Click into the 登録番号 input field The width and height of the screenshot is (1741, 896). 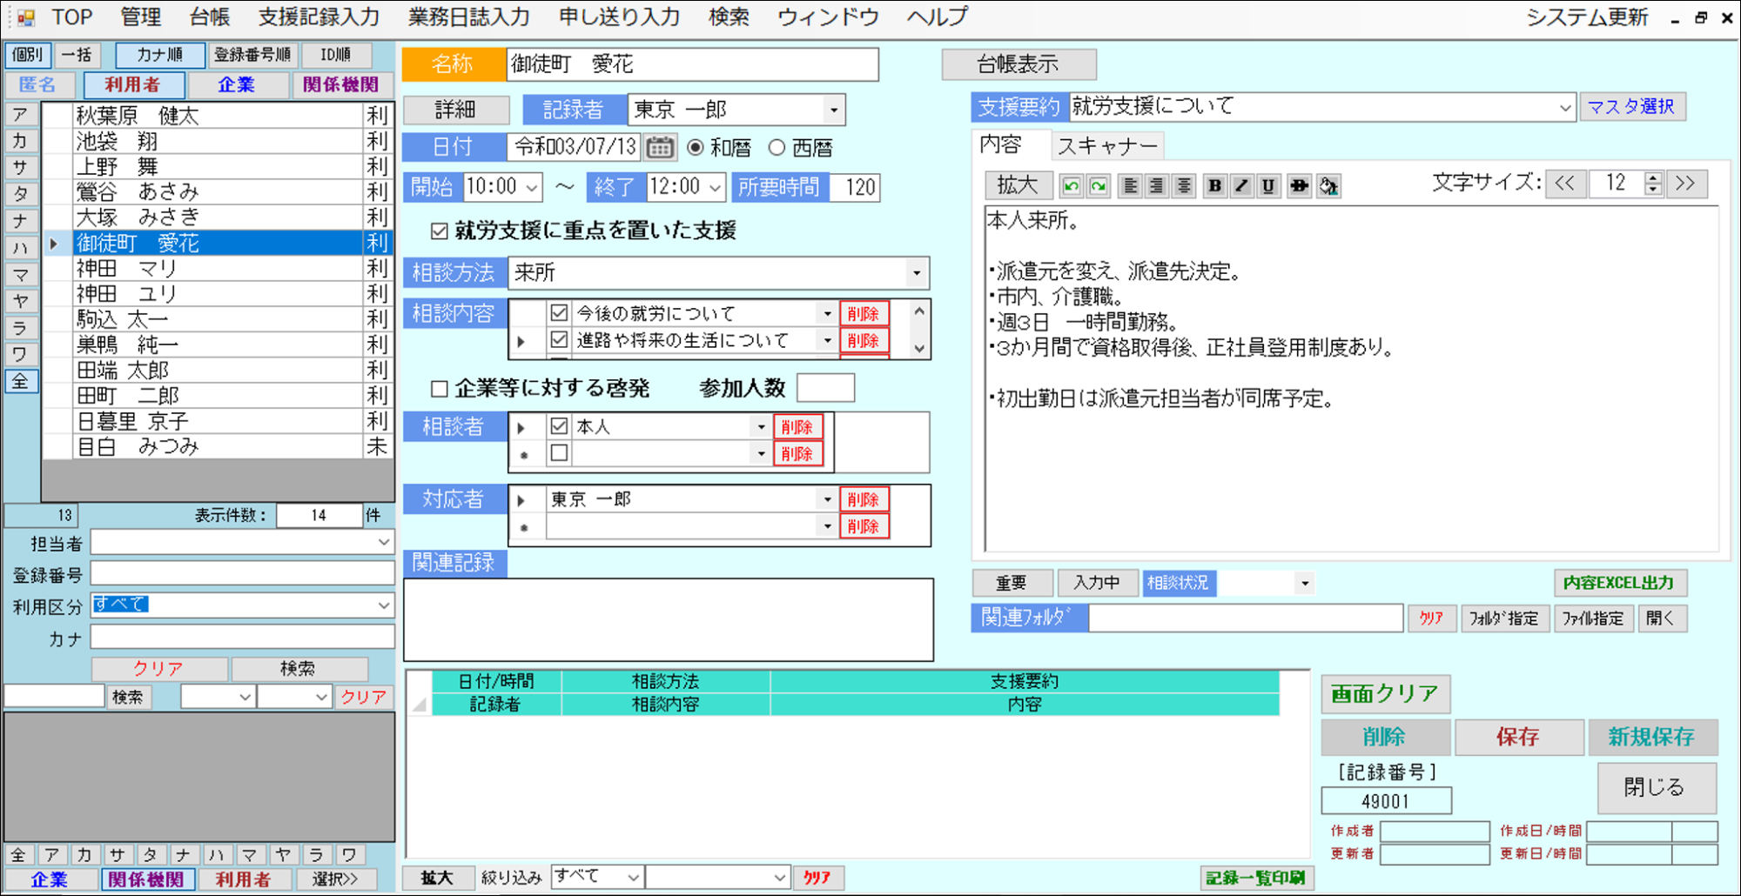(242, 574)
